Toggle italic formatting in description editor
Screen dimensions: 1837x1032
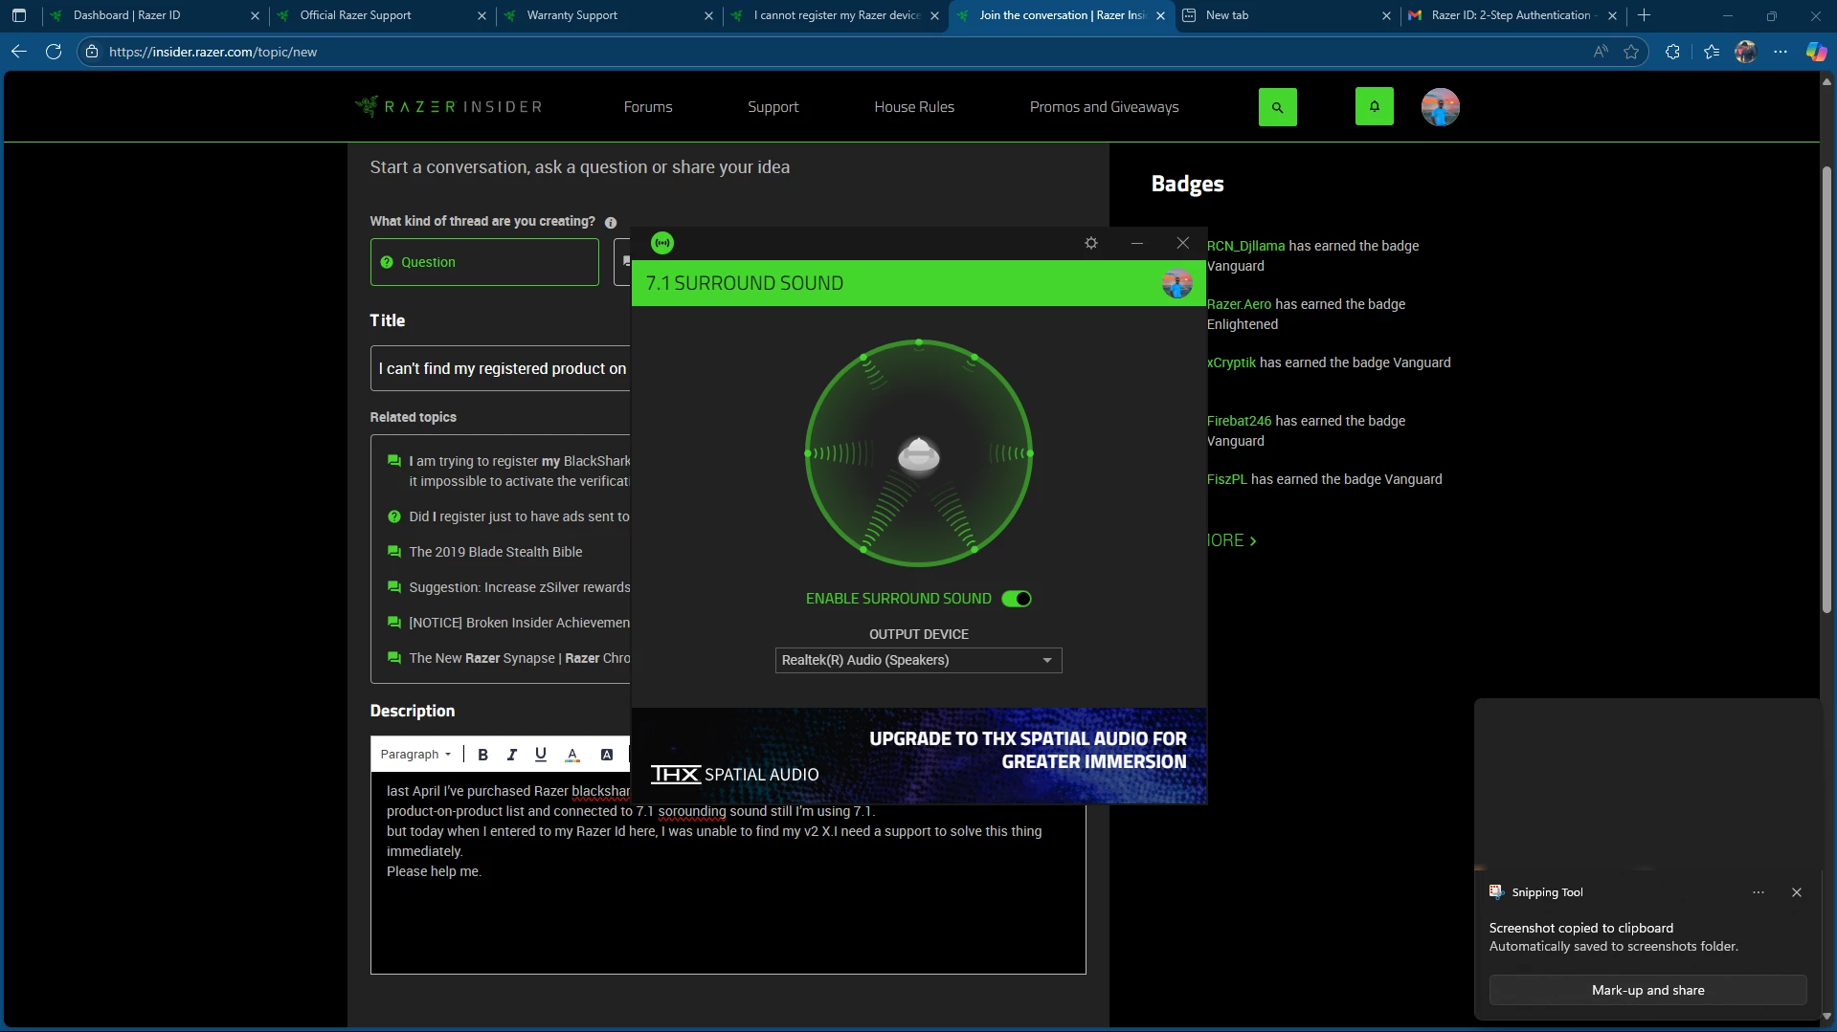tap(512, 755)
